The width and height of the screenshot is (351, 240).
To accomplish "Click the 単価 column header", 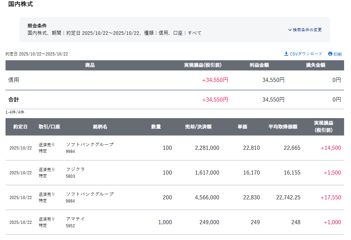I will [x=242, y=127].
